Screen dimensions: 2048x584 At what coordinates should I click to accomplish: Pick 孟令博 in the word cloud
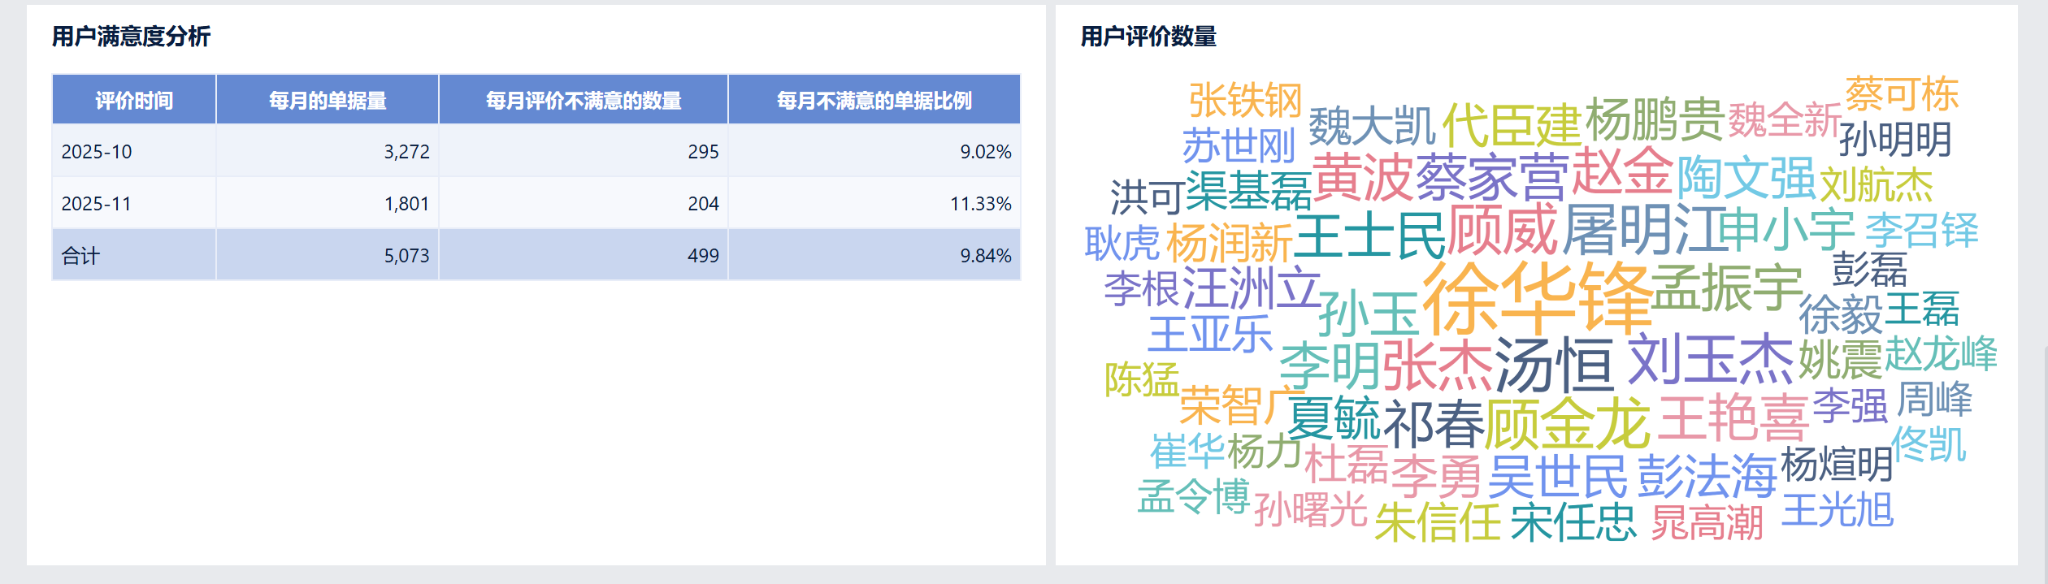[x=1193, y=495]
